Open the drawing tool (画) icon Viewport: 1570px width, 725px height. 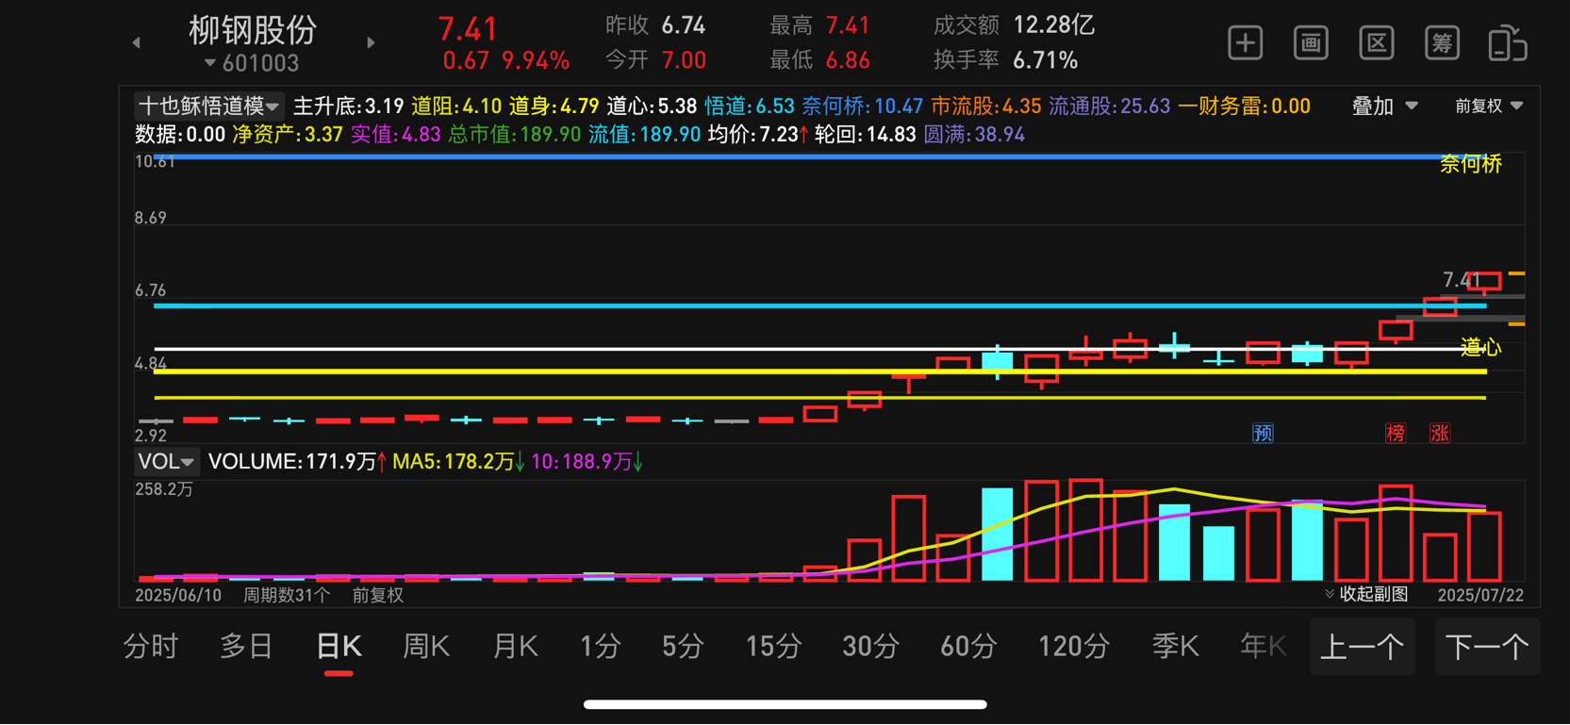coord(1311,43)
